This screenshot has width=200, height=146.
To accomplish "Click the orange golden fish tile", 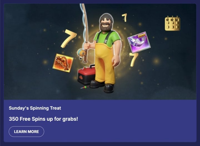I will pos(63,63).
